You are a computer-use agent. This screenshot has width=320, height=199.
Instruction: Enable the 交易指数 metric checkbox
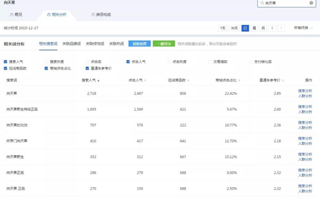click(x=210, y=61)
